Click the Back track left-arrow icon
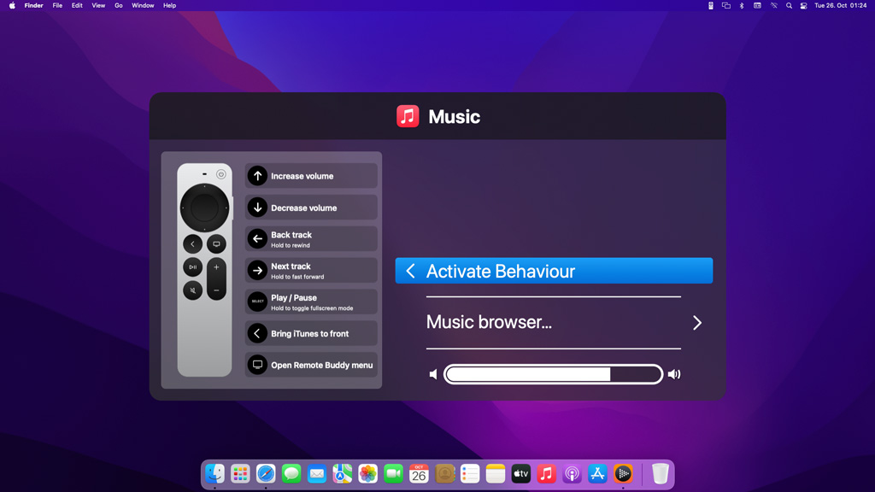 [x=257, y=239]
